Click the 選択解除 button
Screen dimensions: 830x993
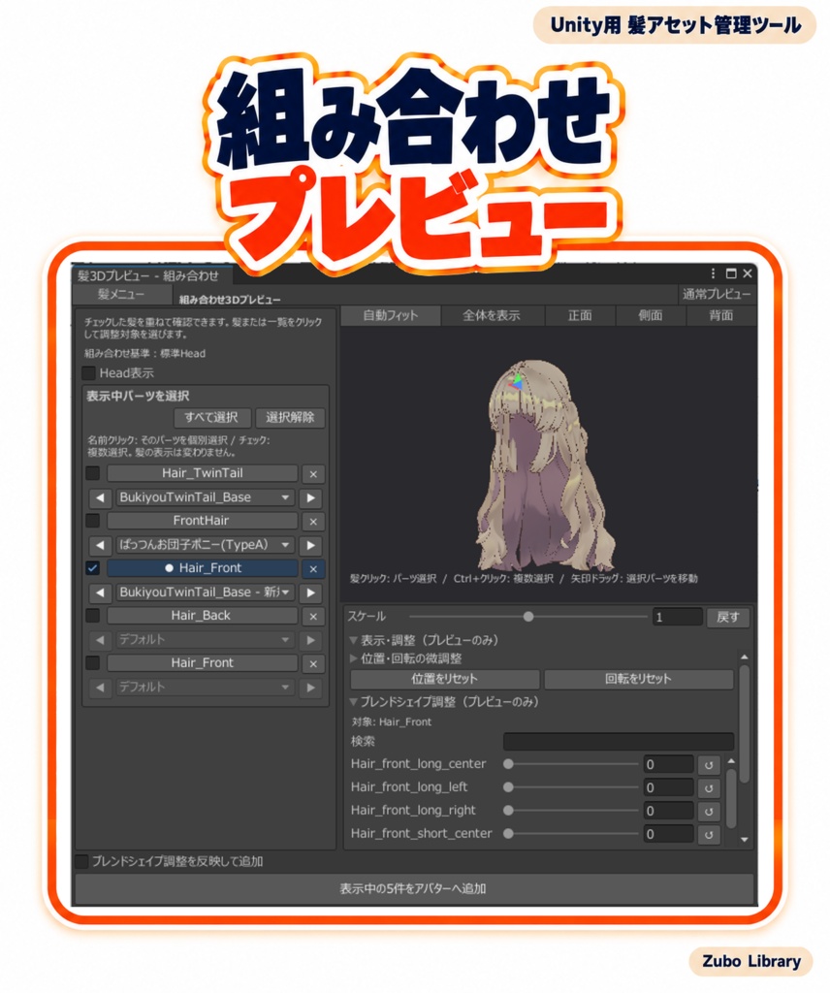290,418
